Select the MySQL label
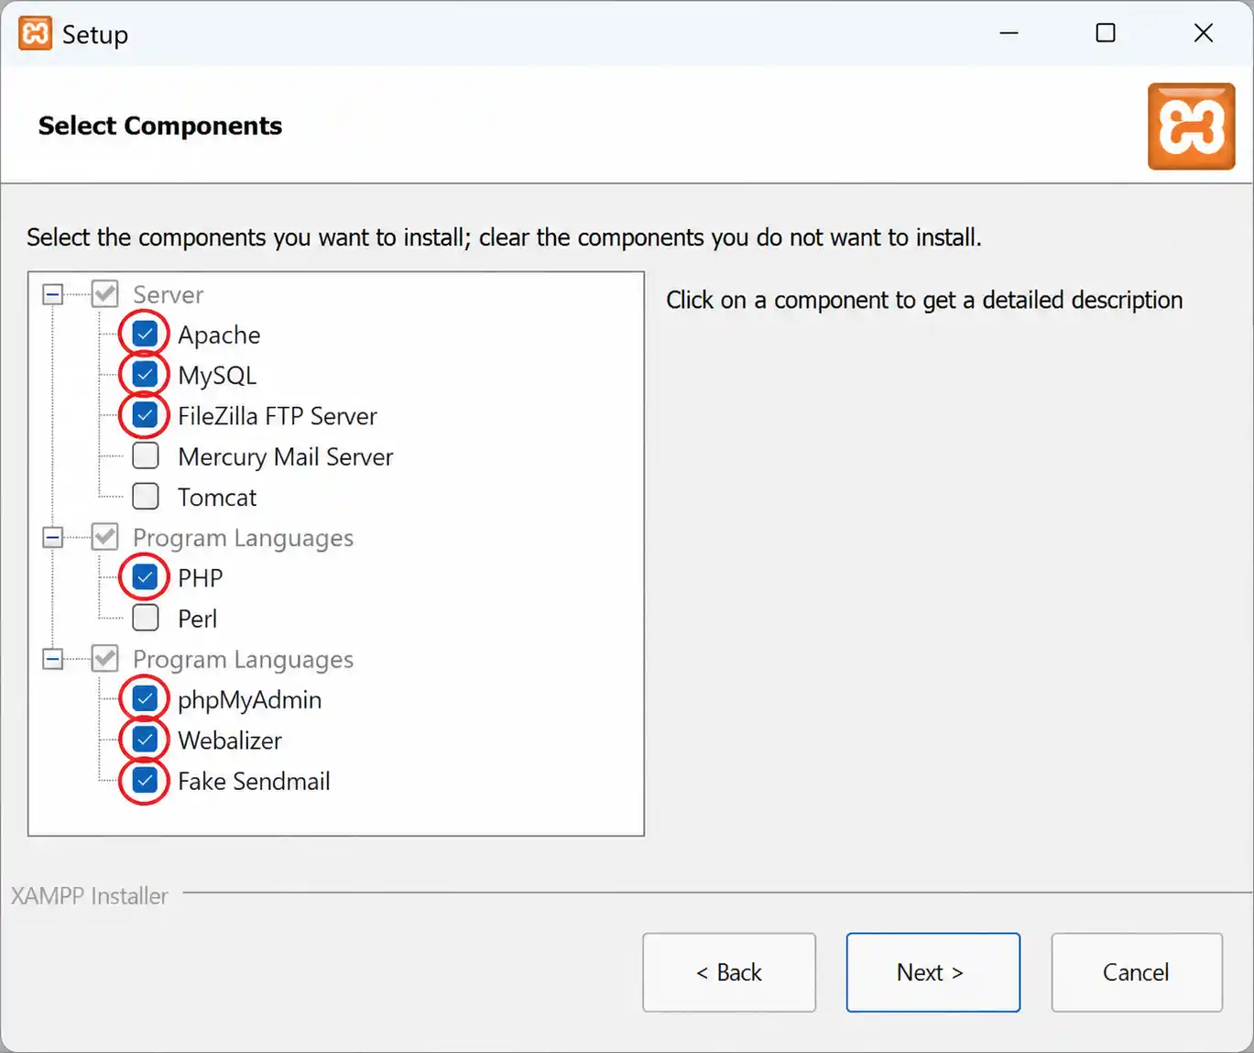The height and width of the screenshot is (1053, 1254). click(x=217, y=376)
